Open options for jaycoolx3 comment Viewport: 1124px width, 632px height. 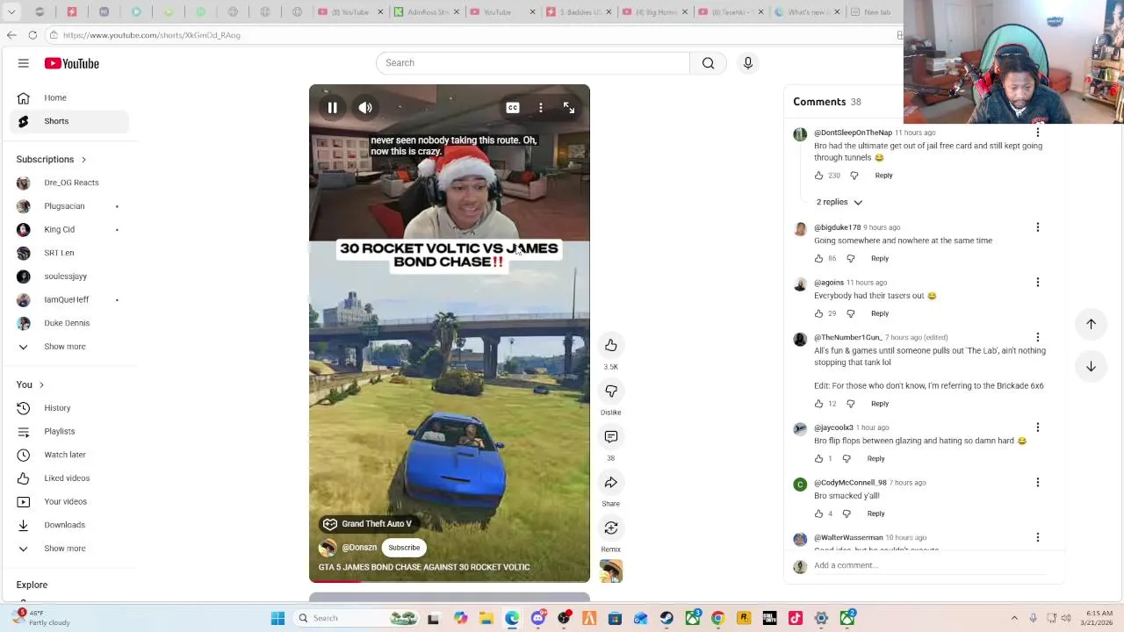coord(1038,427)
